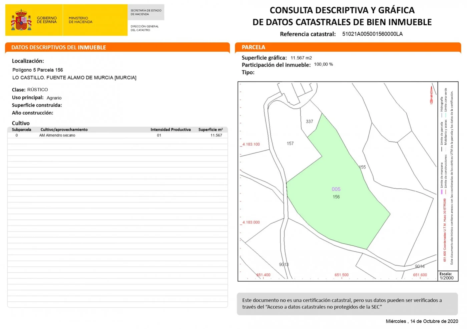467x329 pixels.
Task: Click the "Escala:" label beside the map
Action: click(x=446, y=274)
